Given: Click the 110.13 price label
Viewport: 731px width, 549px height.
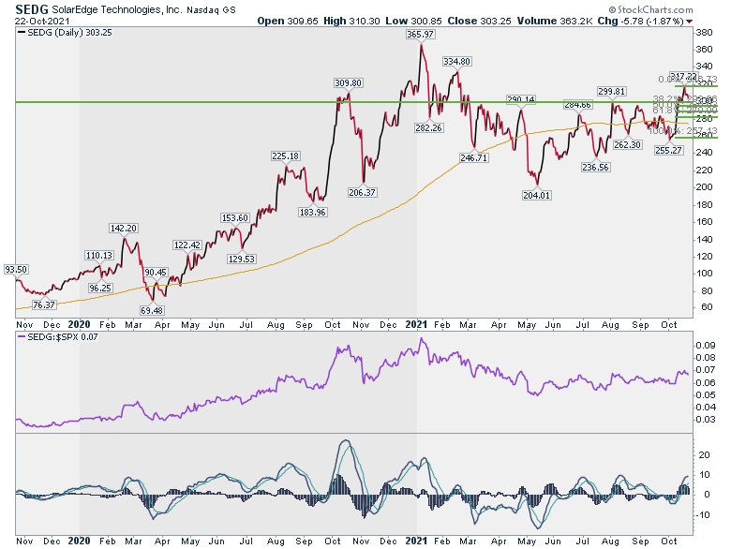Looking at the screenshot, I should pyautogui.click(x=99, y=256).
